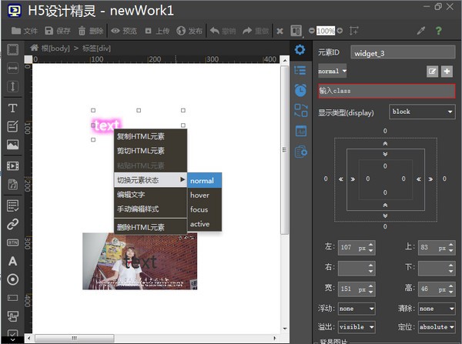
Task: Click the green help question mark
Action: pos(439,31)
